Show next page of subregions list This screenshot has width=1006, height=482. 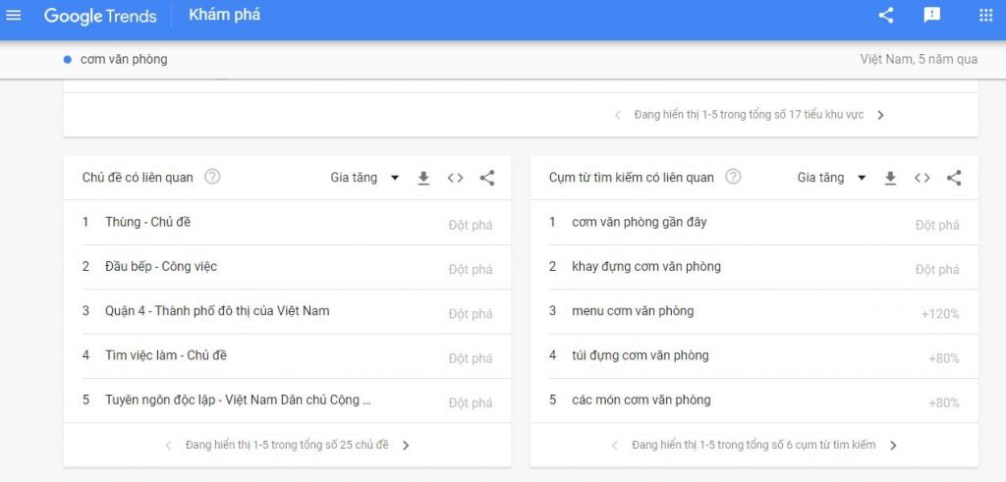click(x=880, y=115)
